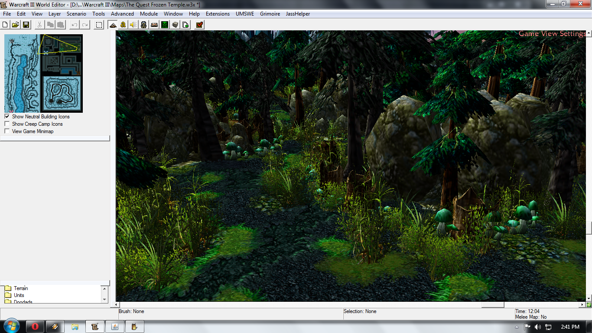Screen dimensions: 592x333
Task: Open the Campaign Editor icon
Action: coord(154,25)
